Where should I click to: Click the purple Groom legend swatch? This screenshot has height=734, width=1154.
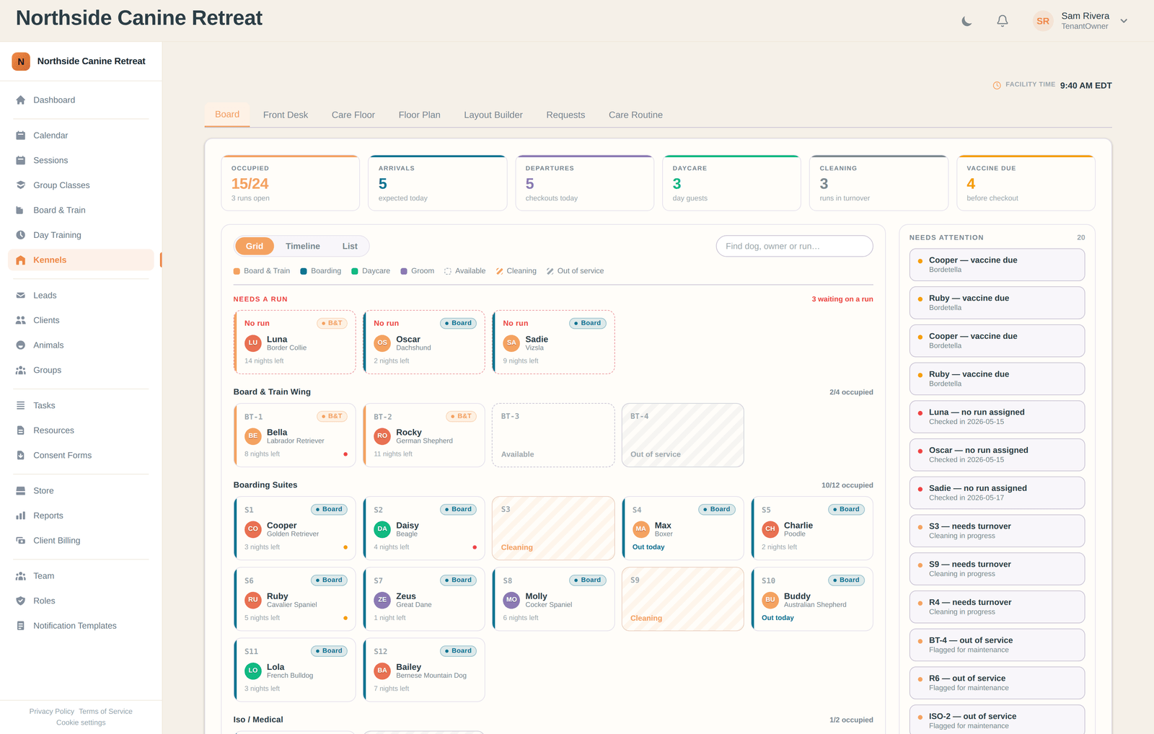click(404, 271)
